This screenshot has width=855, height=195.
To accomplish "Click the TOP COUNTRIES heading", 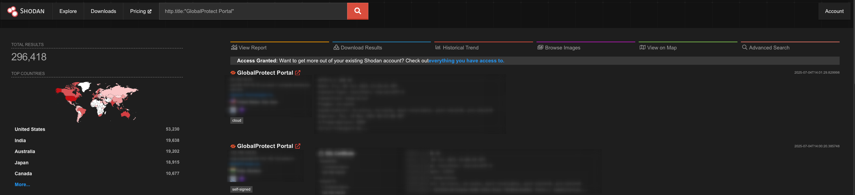I will click(x=28, y=74).
